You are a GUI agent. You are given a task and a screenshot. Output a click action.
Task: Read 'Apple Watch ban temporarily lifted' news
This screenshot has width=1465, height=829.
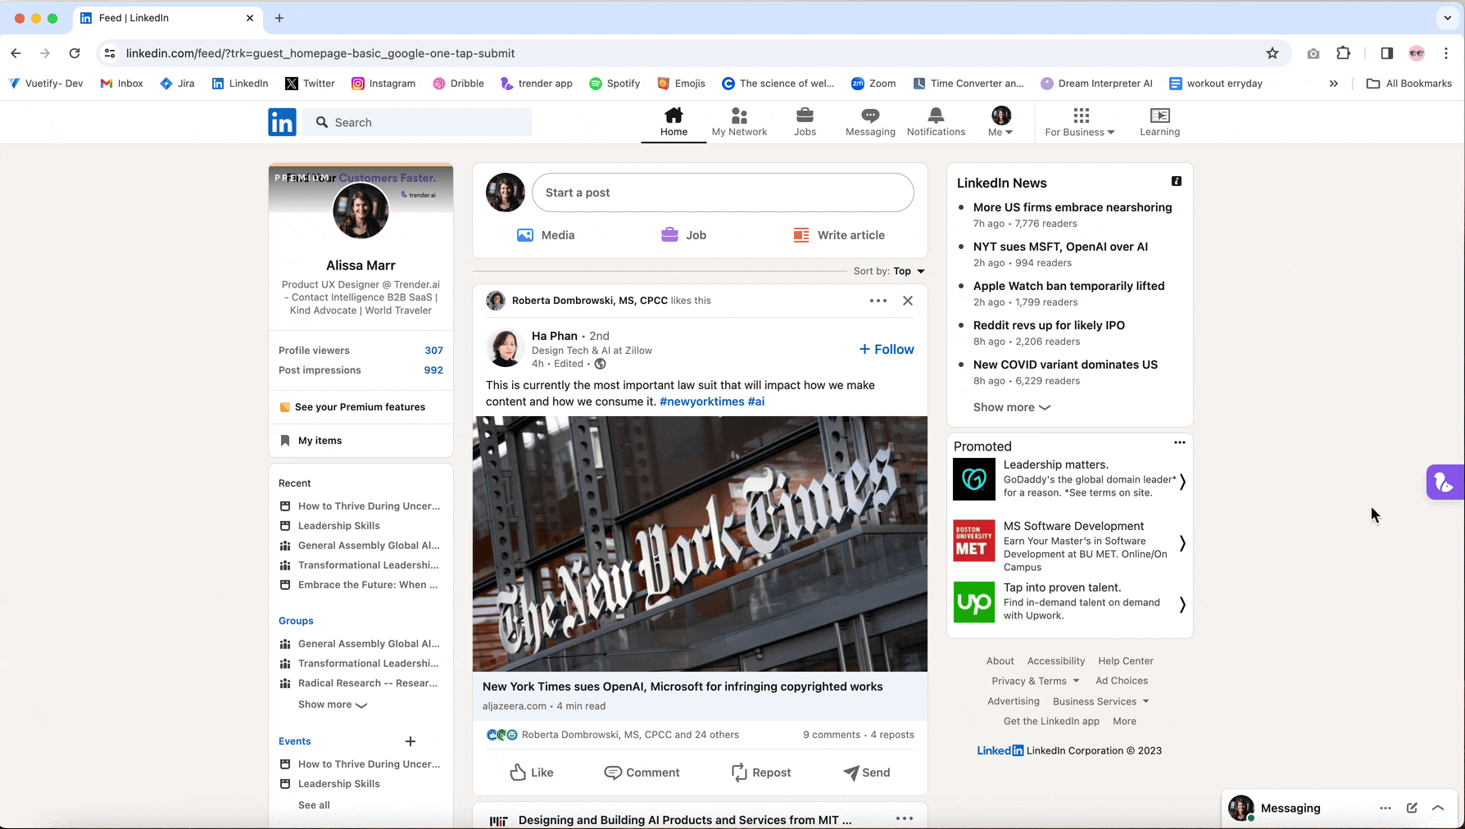(x=1068, y=286)
